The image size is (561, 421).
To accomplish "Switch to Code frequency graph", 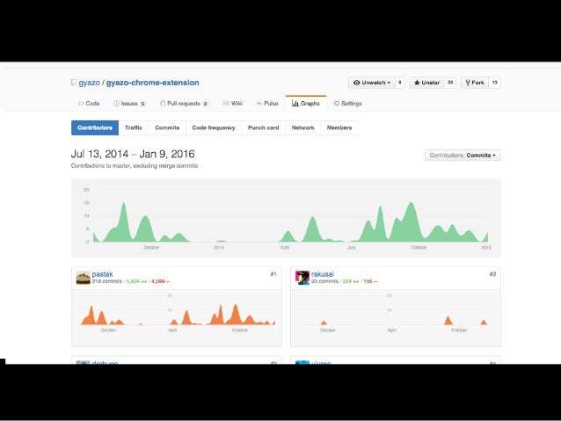I will [214, 127].
